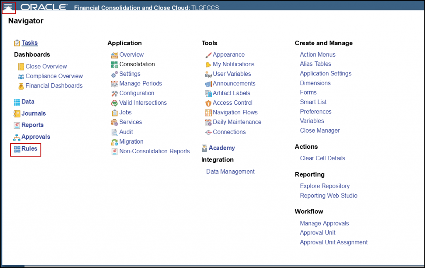Open the Close Overview dashboard link
The width and height of the screenshot is (425, 268).
tap(46, 67)
